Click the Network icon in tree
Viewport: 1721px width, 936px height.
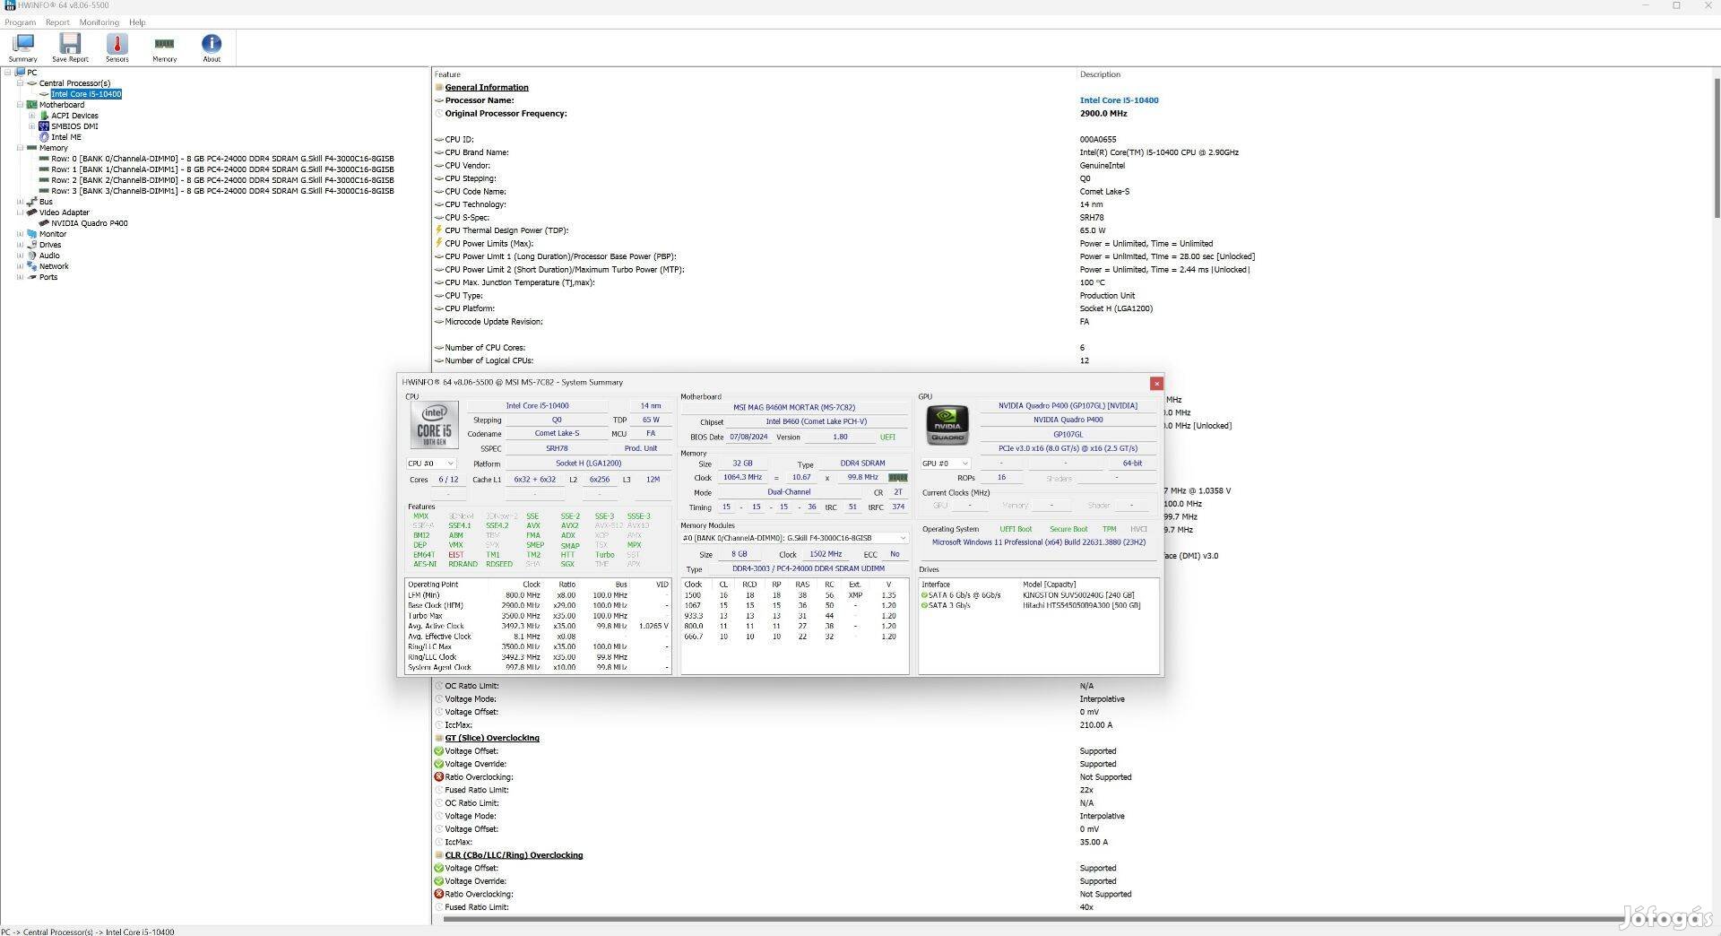click(31, 266)
